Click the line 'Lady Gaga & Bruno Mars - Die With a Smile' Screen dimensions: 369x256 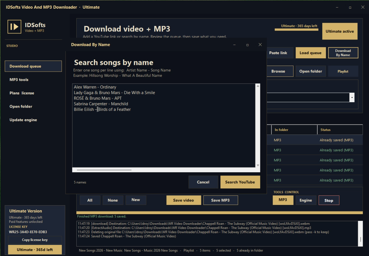[114, 93]
